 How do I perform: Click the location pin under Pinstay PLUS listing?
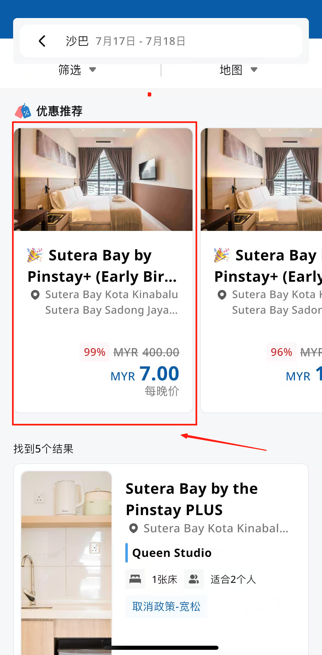coord(134,528)
